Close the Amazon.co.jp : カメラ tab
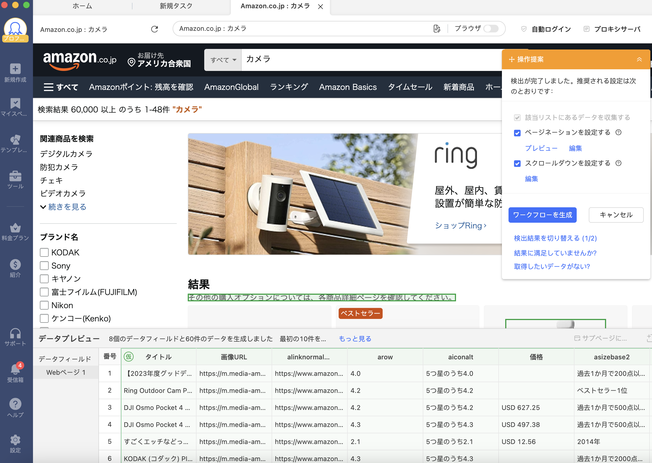Screen dimensions: 652x463 (320, 7)
